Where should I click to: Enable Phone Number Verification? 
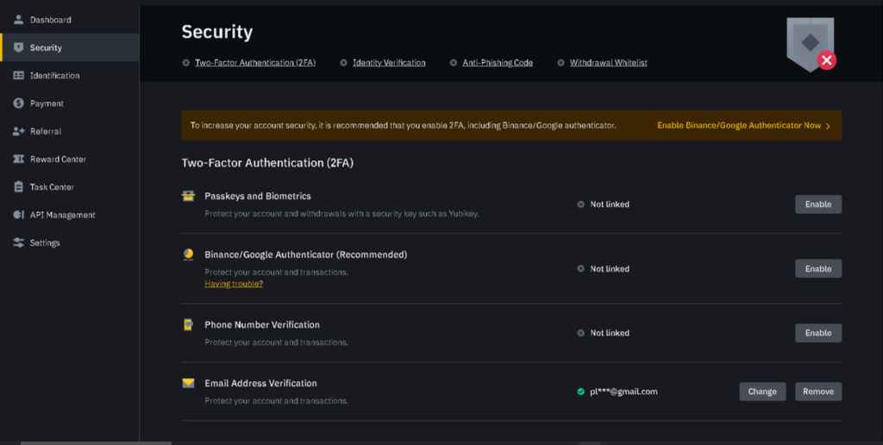[x=818, y=333]
